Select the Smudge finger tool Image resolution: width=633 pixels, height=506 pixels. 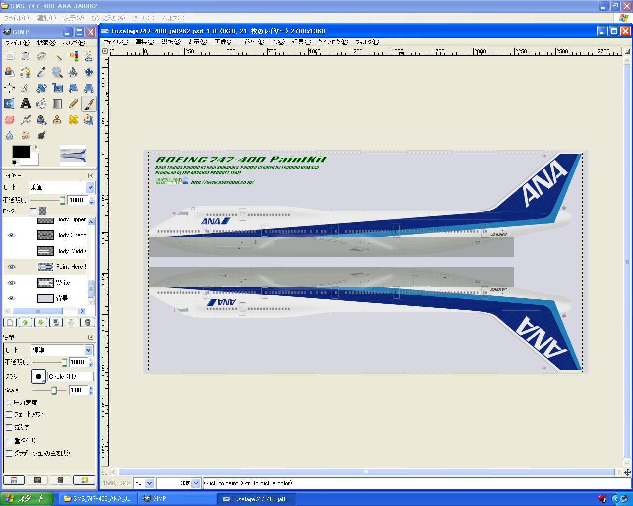coord(25,135)
